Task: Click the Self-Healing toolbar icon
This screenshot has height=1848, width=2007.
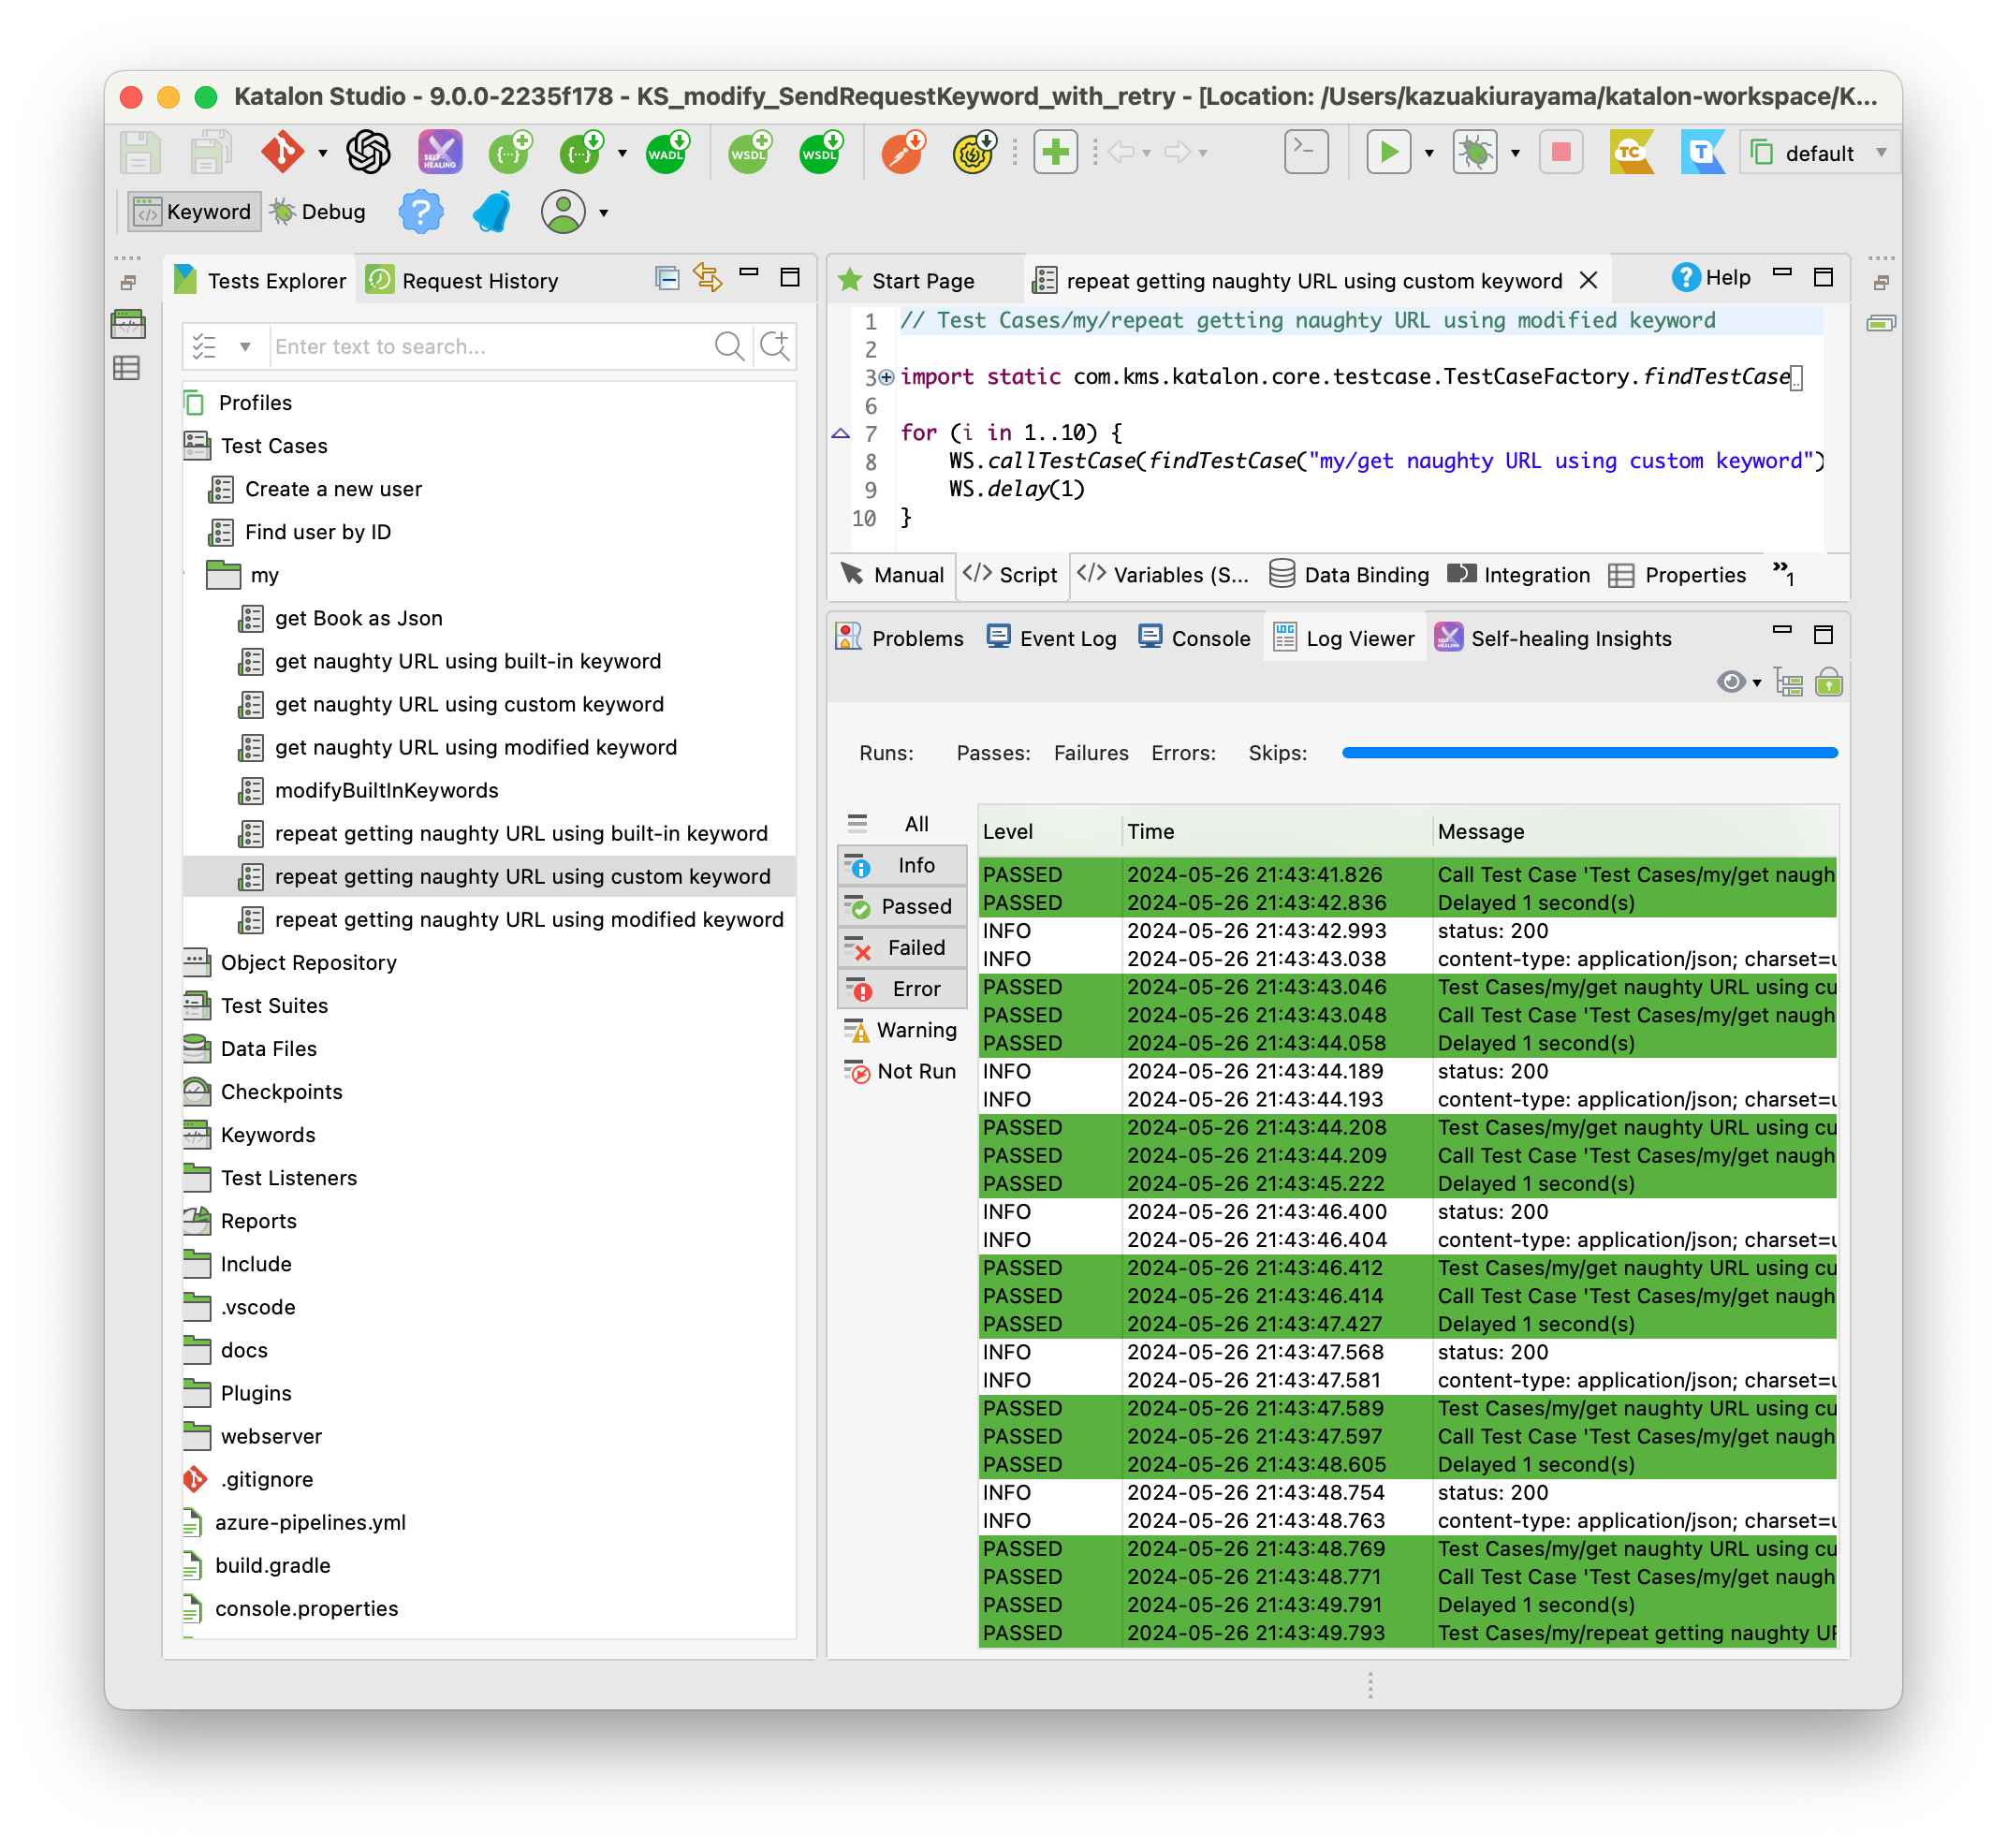Action: (x=440, y=152)
